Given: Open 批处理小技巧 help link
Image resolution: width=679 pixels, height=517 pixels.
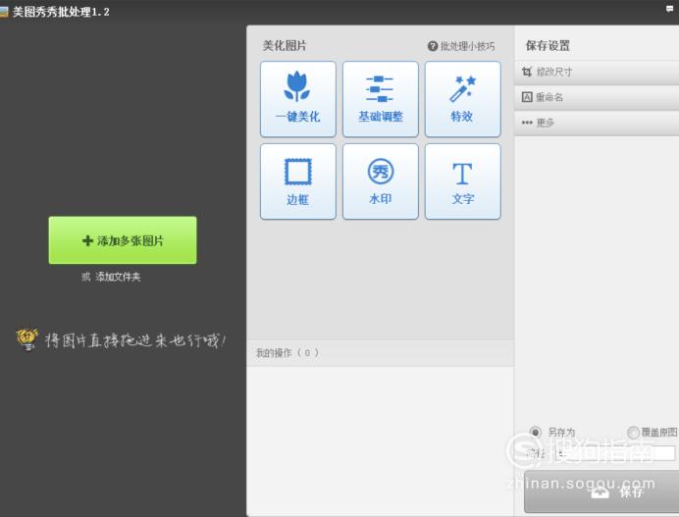Looking at the screenshot, I should tap(461, 46).
